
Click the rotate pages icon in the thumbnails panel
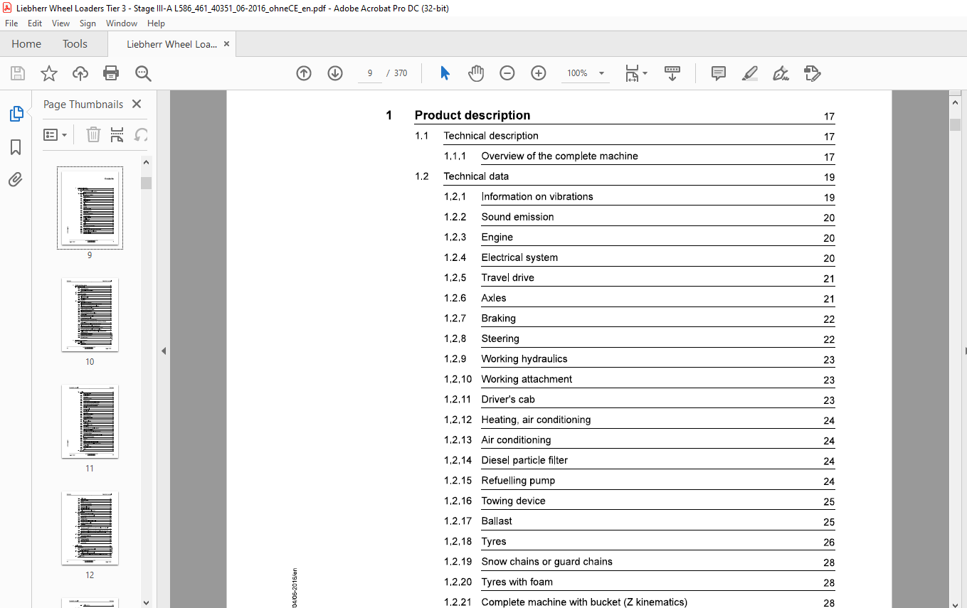[x=142, y=134]
